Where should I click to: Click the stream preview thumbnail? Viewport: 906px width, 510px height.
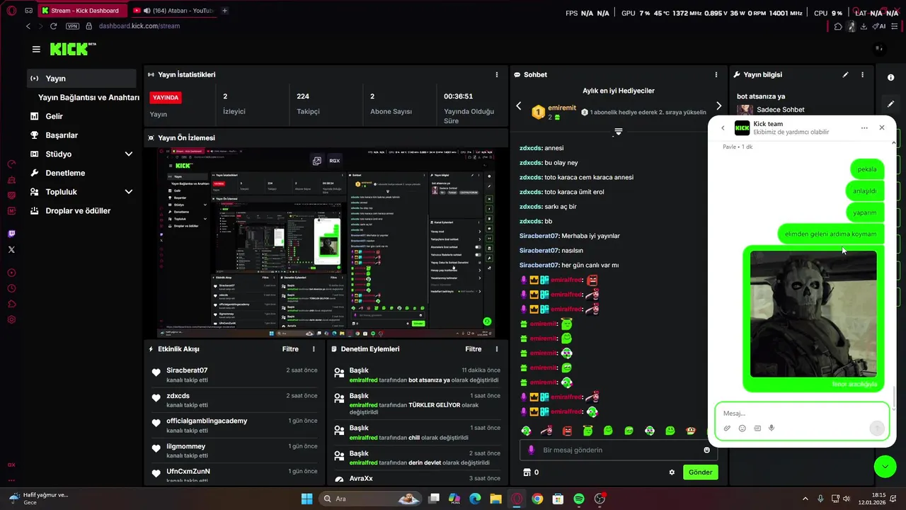click(x=326, y=243)
